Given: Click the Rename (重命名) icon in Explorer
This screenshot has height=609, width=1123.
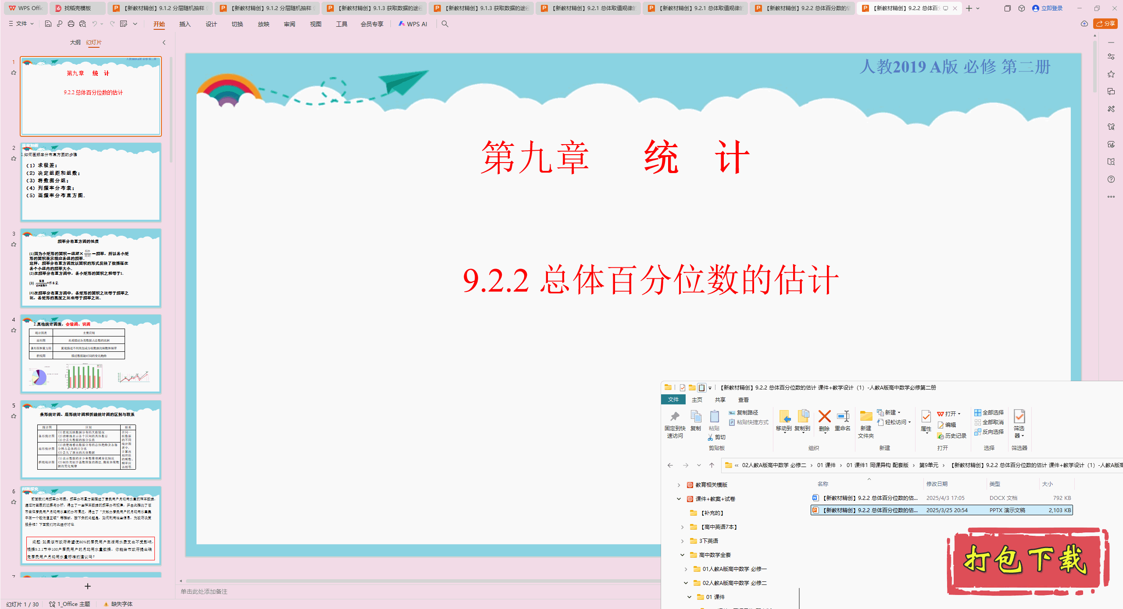Looking at the screenshot, I should [x=843, y=421].
